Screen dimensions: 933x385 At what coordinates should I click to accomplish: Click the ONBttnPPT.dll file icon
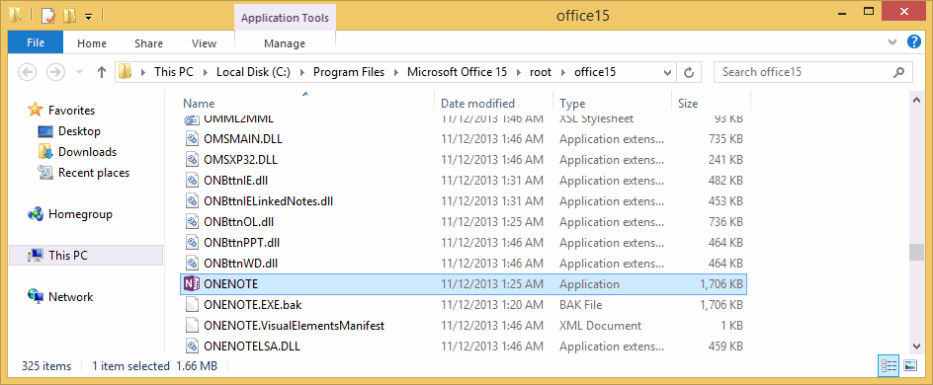191,243
